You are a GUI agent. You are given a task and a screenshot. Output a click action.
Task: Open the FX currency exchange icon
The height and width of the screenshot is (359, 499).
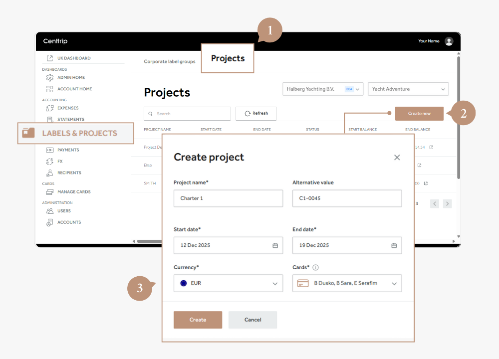click(x=49, y=162)
